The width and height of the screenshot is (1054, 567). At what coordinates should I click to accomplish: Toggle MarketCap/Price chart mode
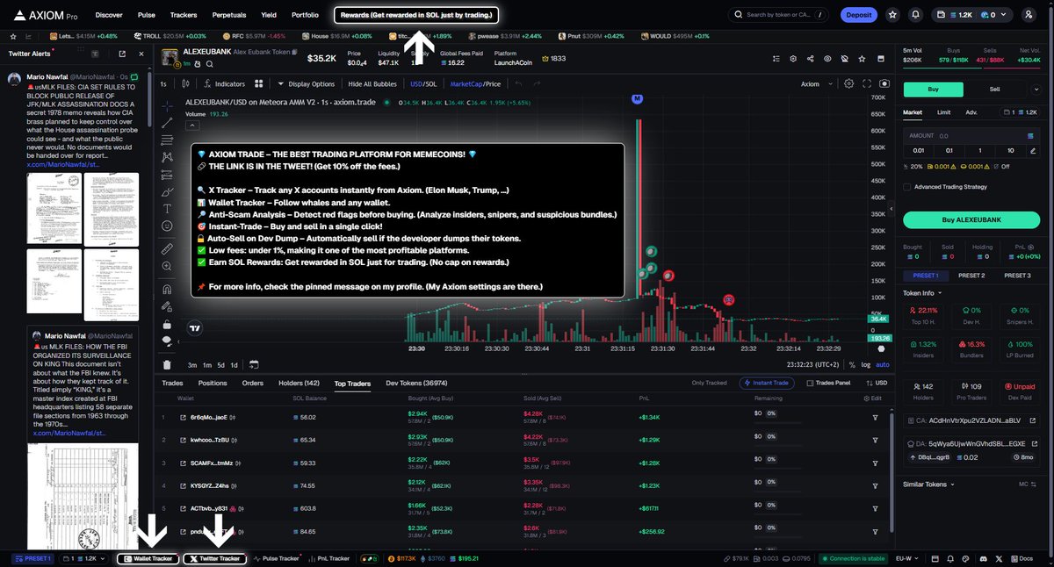475,84
